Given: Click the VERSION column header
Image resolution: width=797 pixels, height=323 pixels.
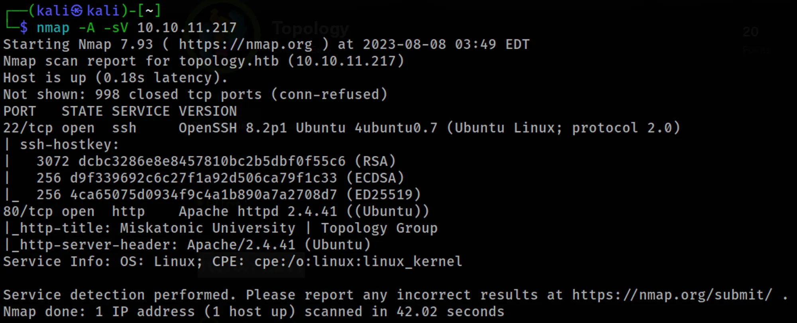Looking at the screenshot, I should (208, 111).
